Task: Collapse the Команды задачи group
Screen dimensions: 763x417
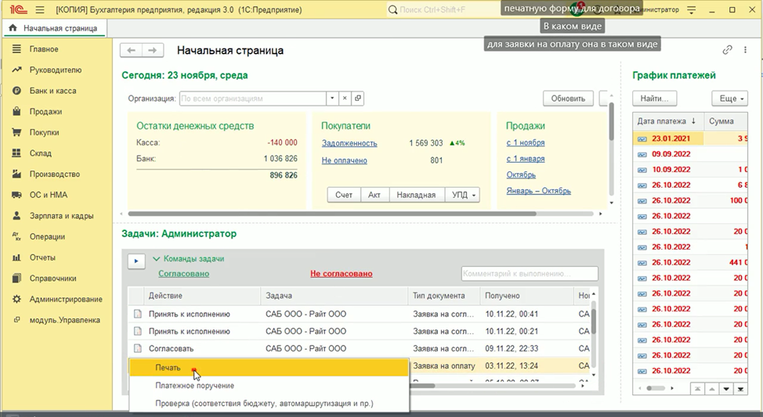Action: point(156,258)
